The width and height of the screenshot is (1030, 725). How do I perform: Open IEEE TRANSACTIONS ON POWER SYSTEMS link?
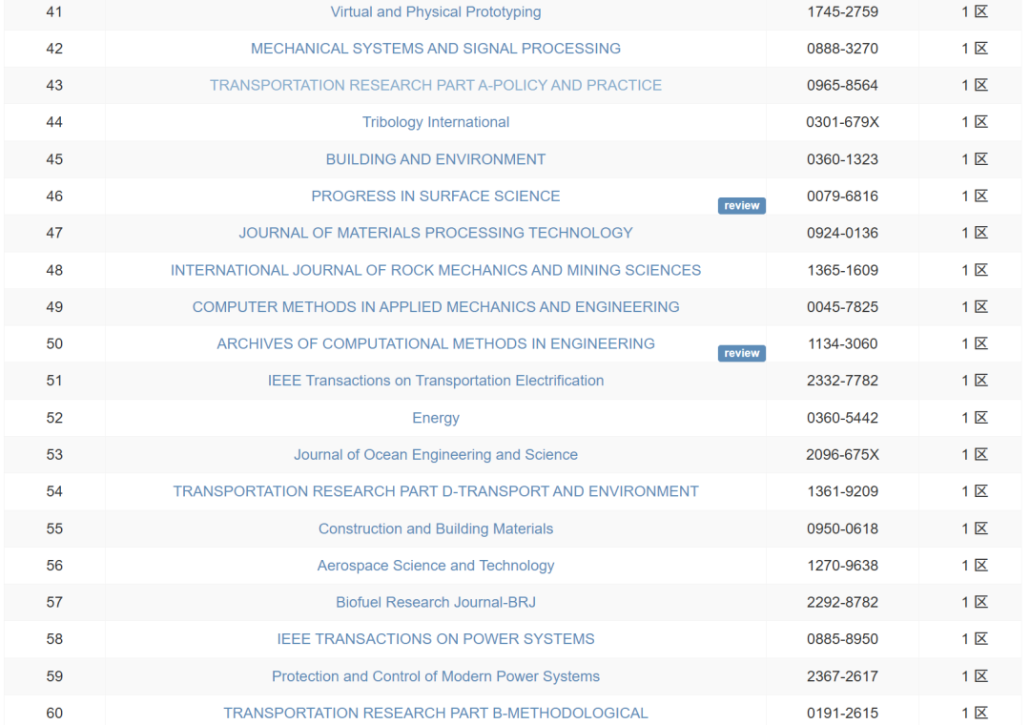436,639
